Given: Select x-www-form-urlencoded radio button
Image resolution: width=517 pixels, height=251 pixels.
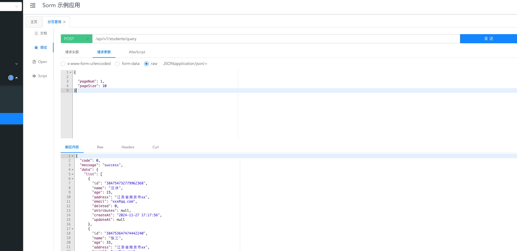Looking at the screenshot, I should (x=63, y=64).
